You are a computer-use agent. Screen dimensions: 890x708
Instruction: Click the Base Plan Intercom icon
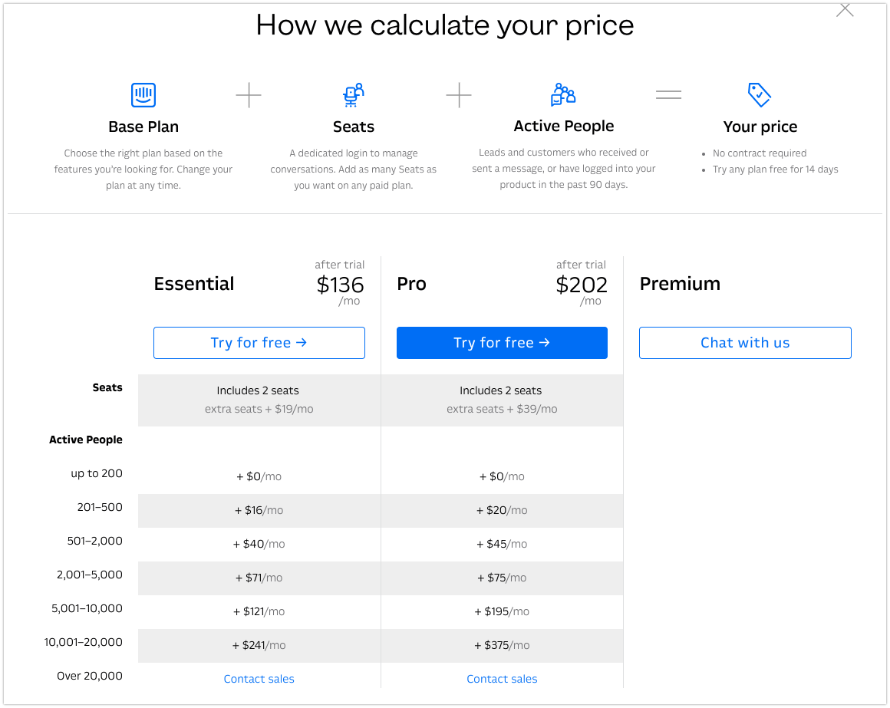click(143, 95)
